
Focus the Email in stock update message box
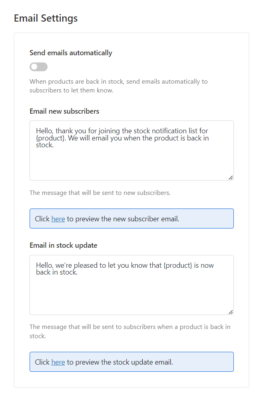(131, 285)
